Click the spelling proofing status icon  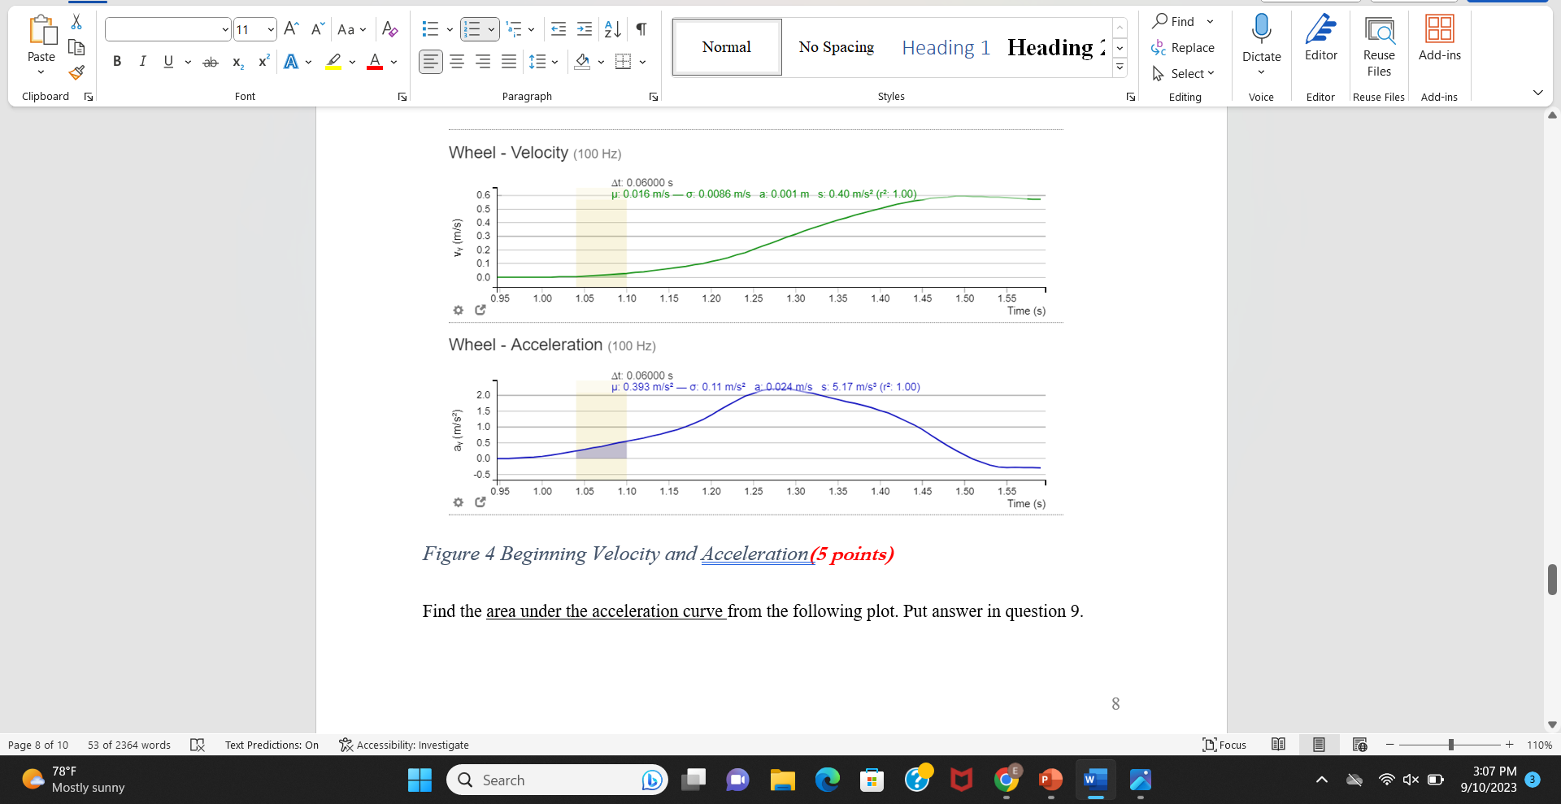click(x=197, y=745)
